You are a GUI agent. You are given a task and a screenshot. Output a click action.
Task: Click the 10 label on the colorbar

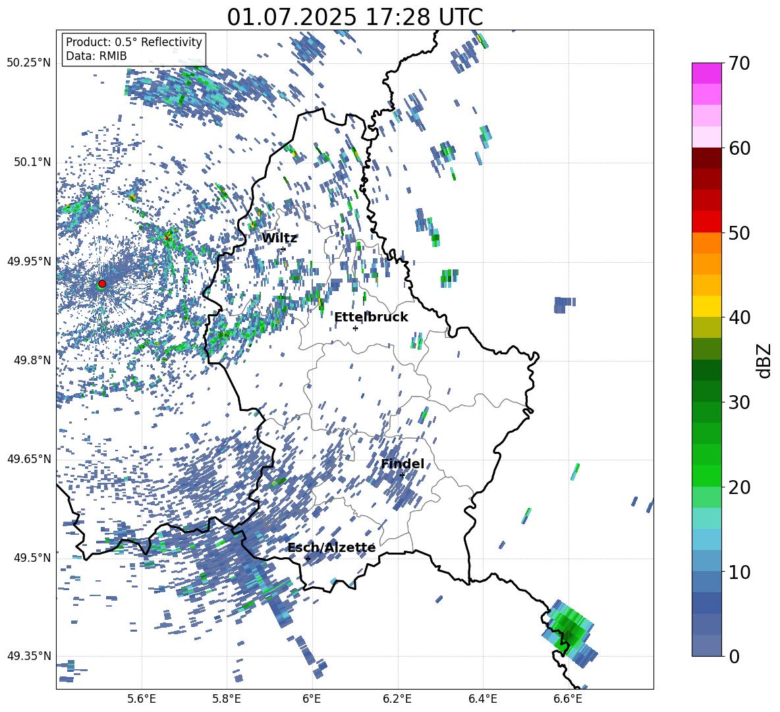pos(738,572)
